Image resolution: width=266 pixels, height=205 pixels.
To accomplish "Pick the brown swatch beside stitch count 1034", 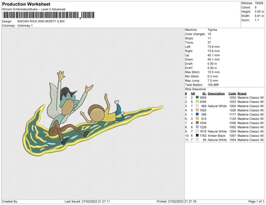I will click(197, 123).
